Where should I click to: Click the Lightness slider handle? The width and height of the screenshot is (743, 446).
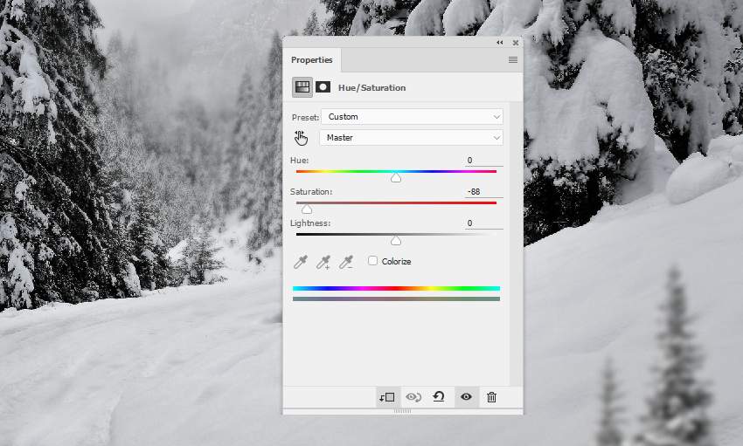(x=396, y=240)
